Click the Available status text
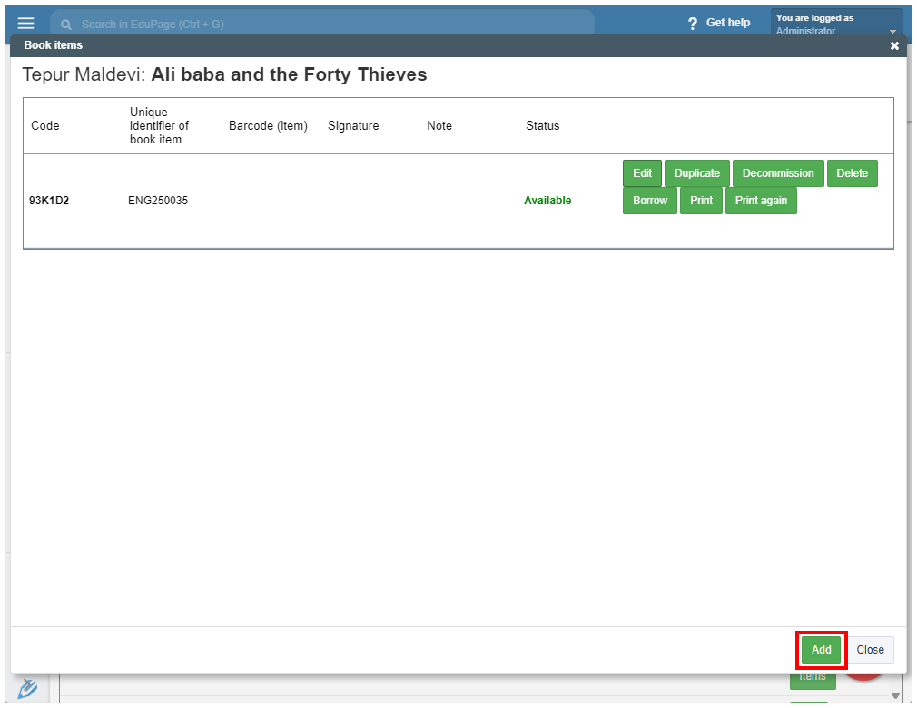 (x=547, y=201)
